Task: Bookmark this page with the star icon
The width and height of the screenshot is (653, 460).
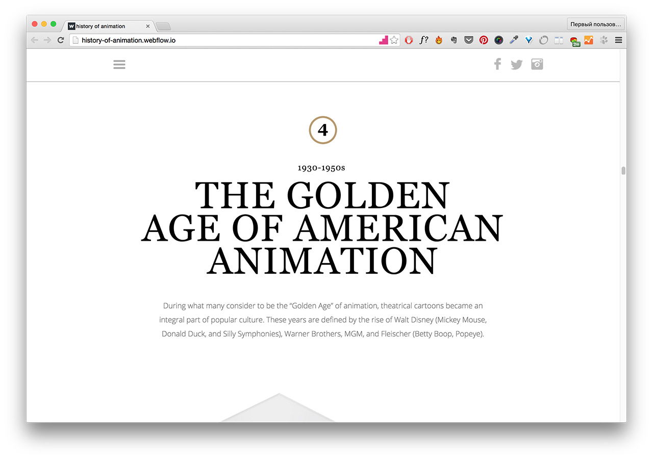Action: 394,40
